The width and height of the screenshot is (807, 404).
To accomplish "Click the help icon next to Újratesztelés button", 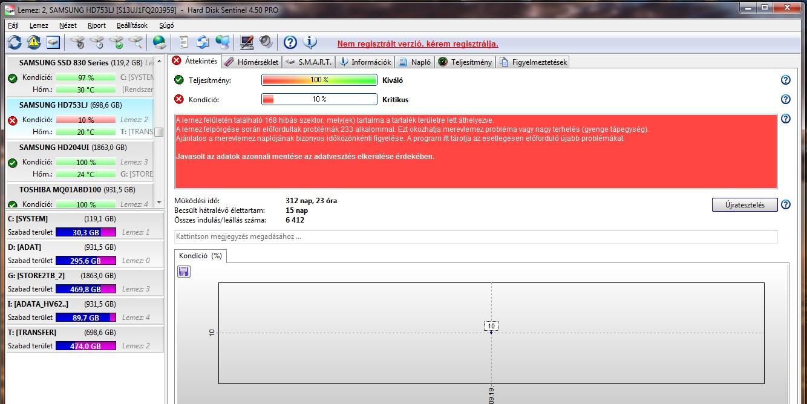I will (786, 204).
